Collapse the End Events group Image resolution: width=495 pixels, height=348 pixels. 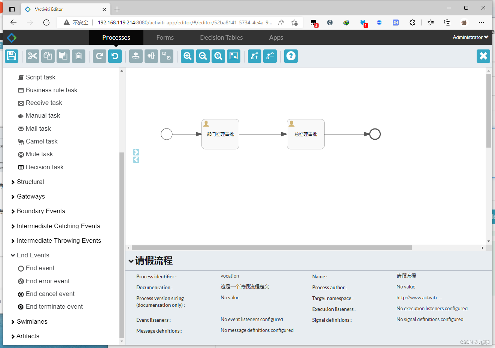click(30, 255)
